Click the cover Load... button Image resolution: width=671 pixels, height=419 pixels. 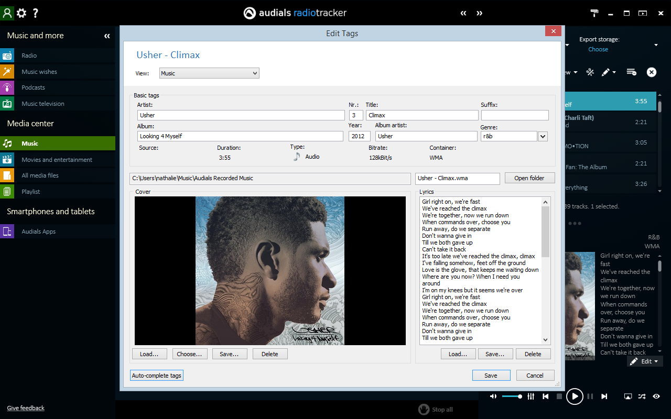pyautogui.click(x=149, y=354)
